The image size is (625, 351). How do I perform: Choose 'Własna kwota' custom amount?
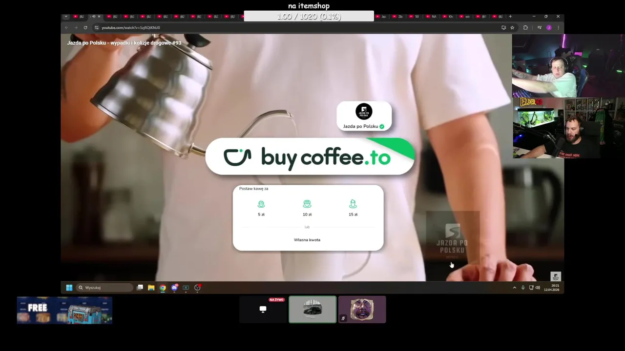[307, 240]
